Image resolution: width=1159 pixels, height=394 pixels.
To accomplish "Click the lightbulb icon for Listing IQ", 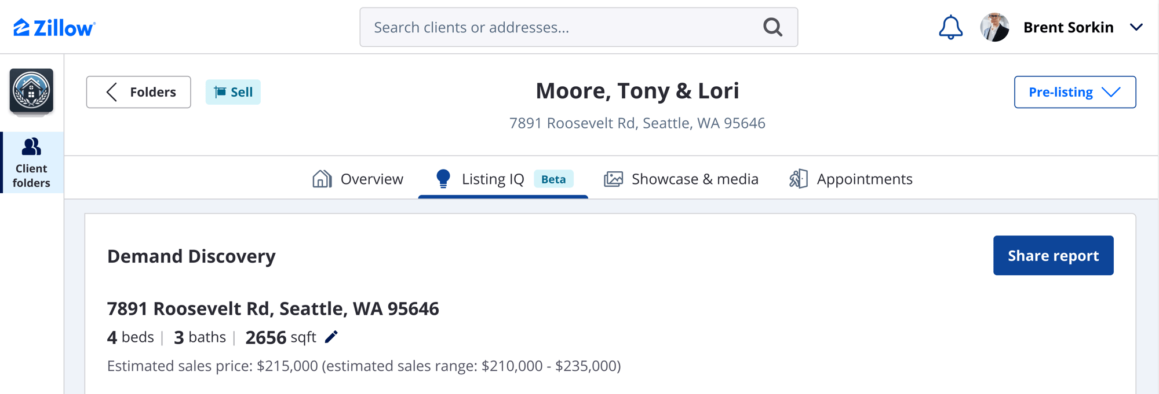I will coord(443,179).
